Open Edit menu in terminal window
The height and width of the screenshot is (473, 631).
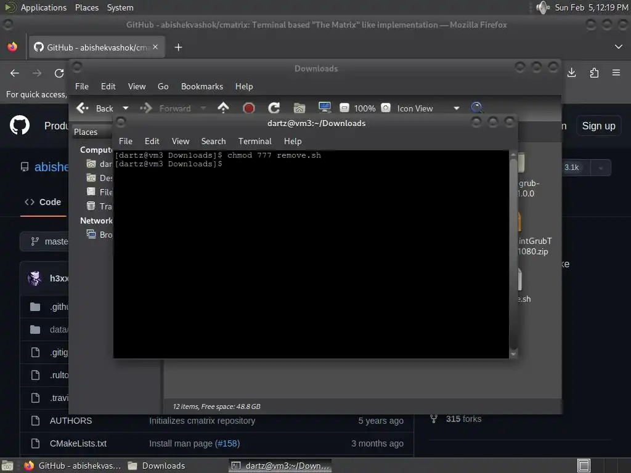coord(152,141)
